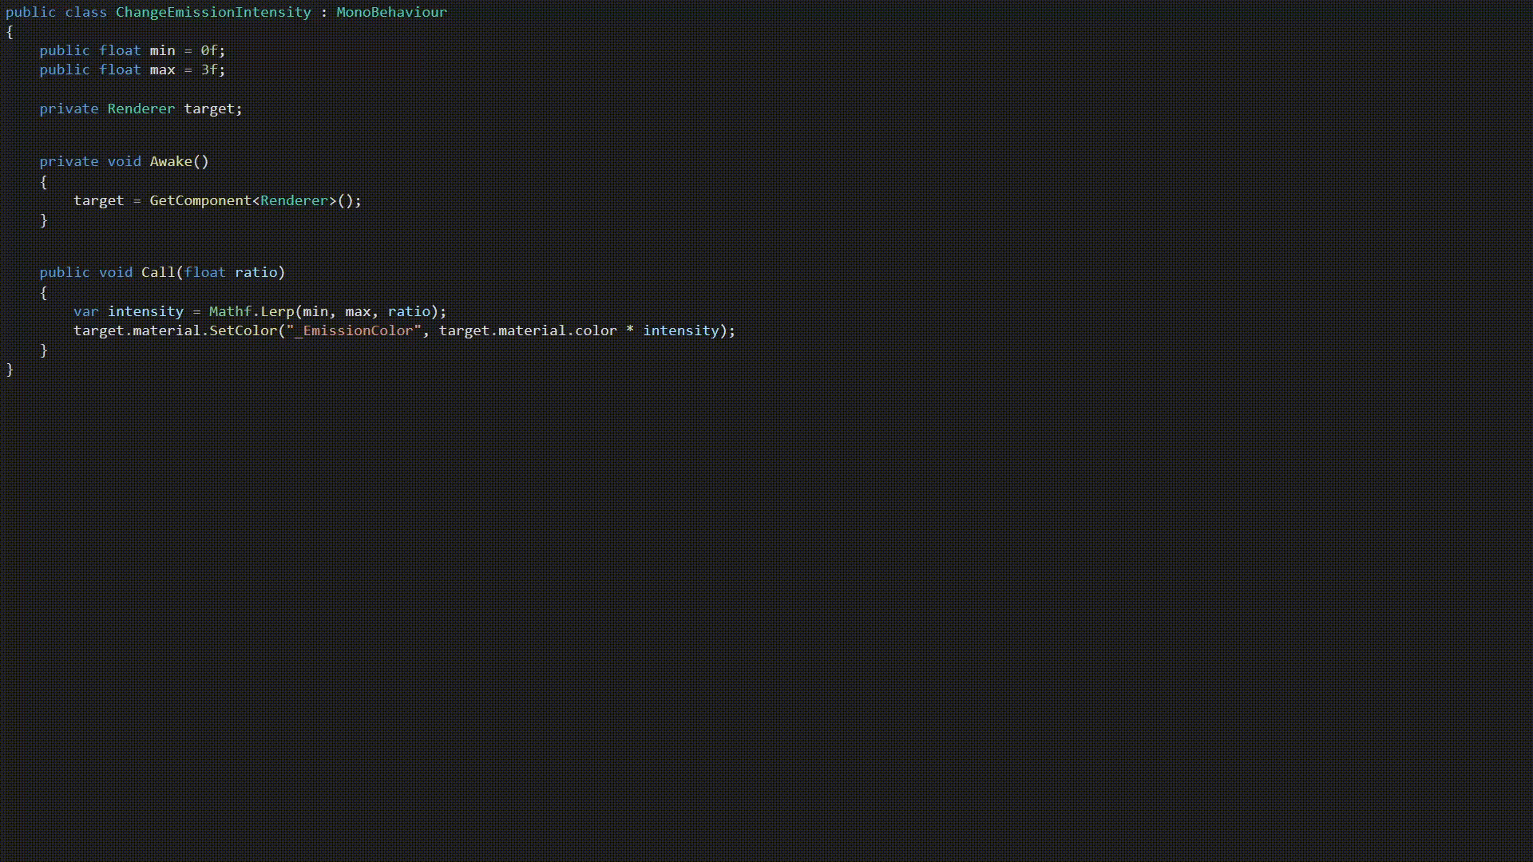This screenshot has width=1533, height=862.
Task: Click the ratio parameter in Call signature
Action: [x=255, y=272]
